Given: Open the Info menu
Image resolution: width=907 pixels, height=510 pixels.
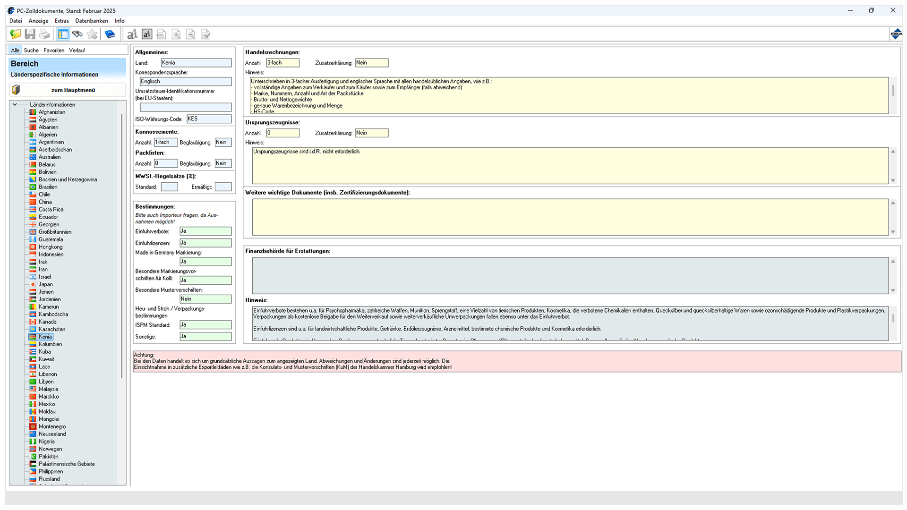Looking at the screenshot, I should (x=120, y=21).
